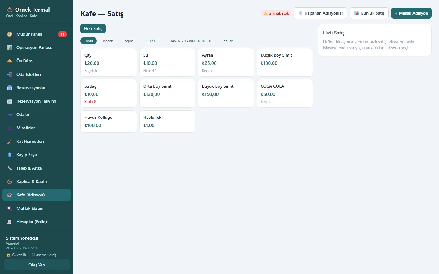Click the Müdür Paneli sidebar icon
This screenshot has width=439, height=274.
point(9,34)
